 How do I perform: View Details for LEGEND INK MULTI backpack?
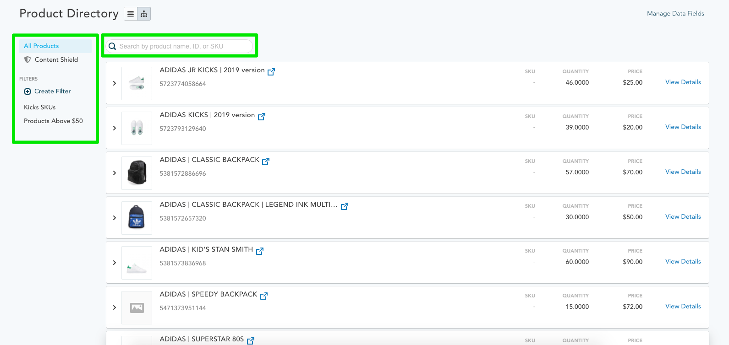click(683, 217)
